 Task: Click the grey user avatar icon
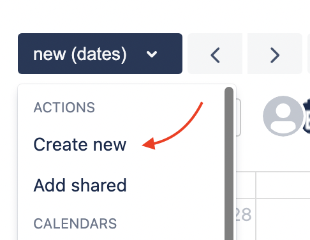[x=283, y=116]
